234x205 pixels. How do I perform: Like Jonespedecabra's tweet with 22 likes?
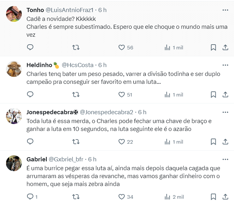(x=122, y=142)
